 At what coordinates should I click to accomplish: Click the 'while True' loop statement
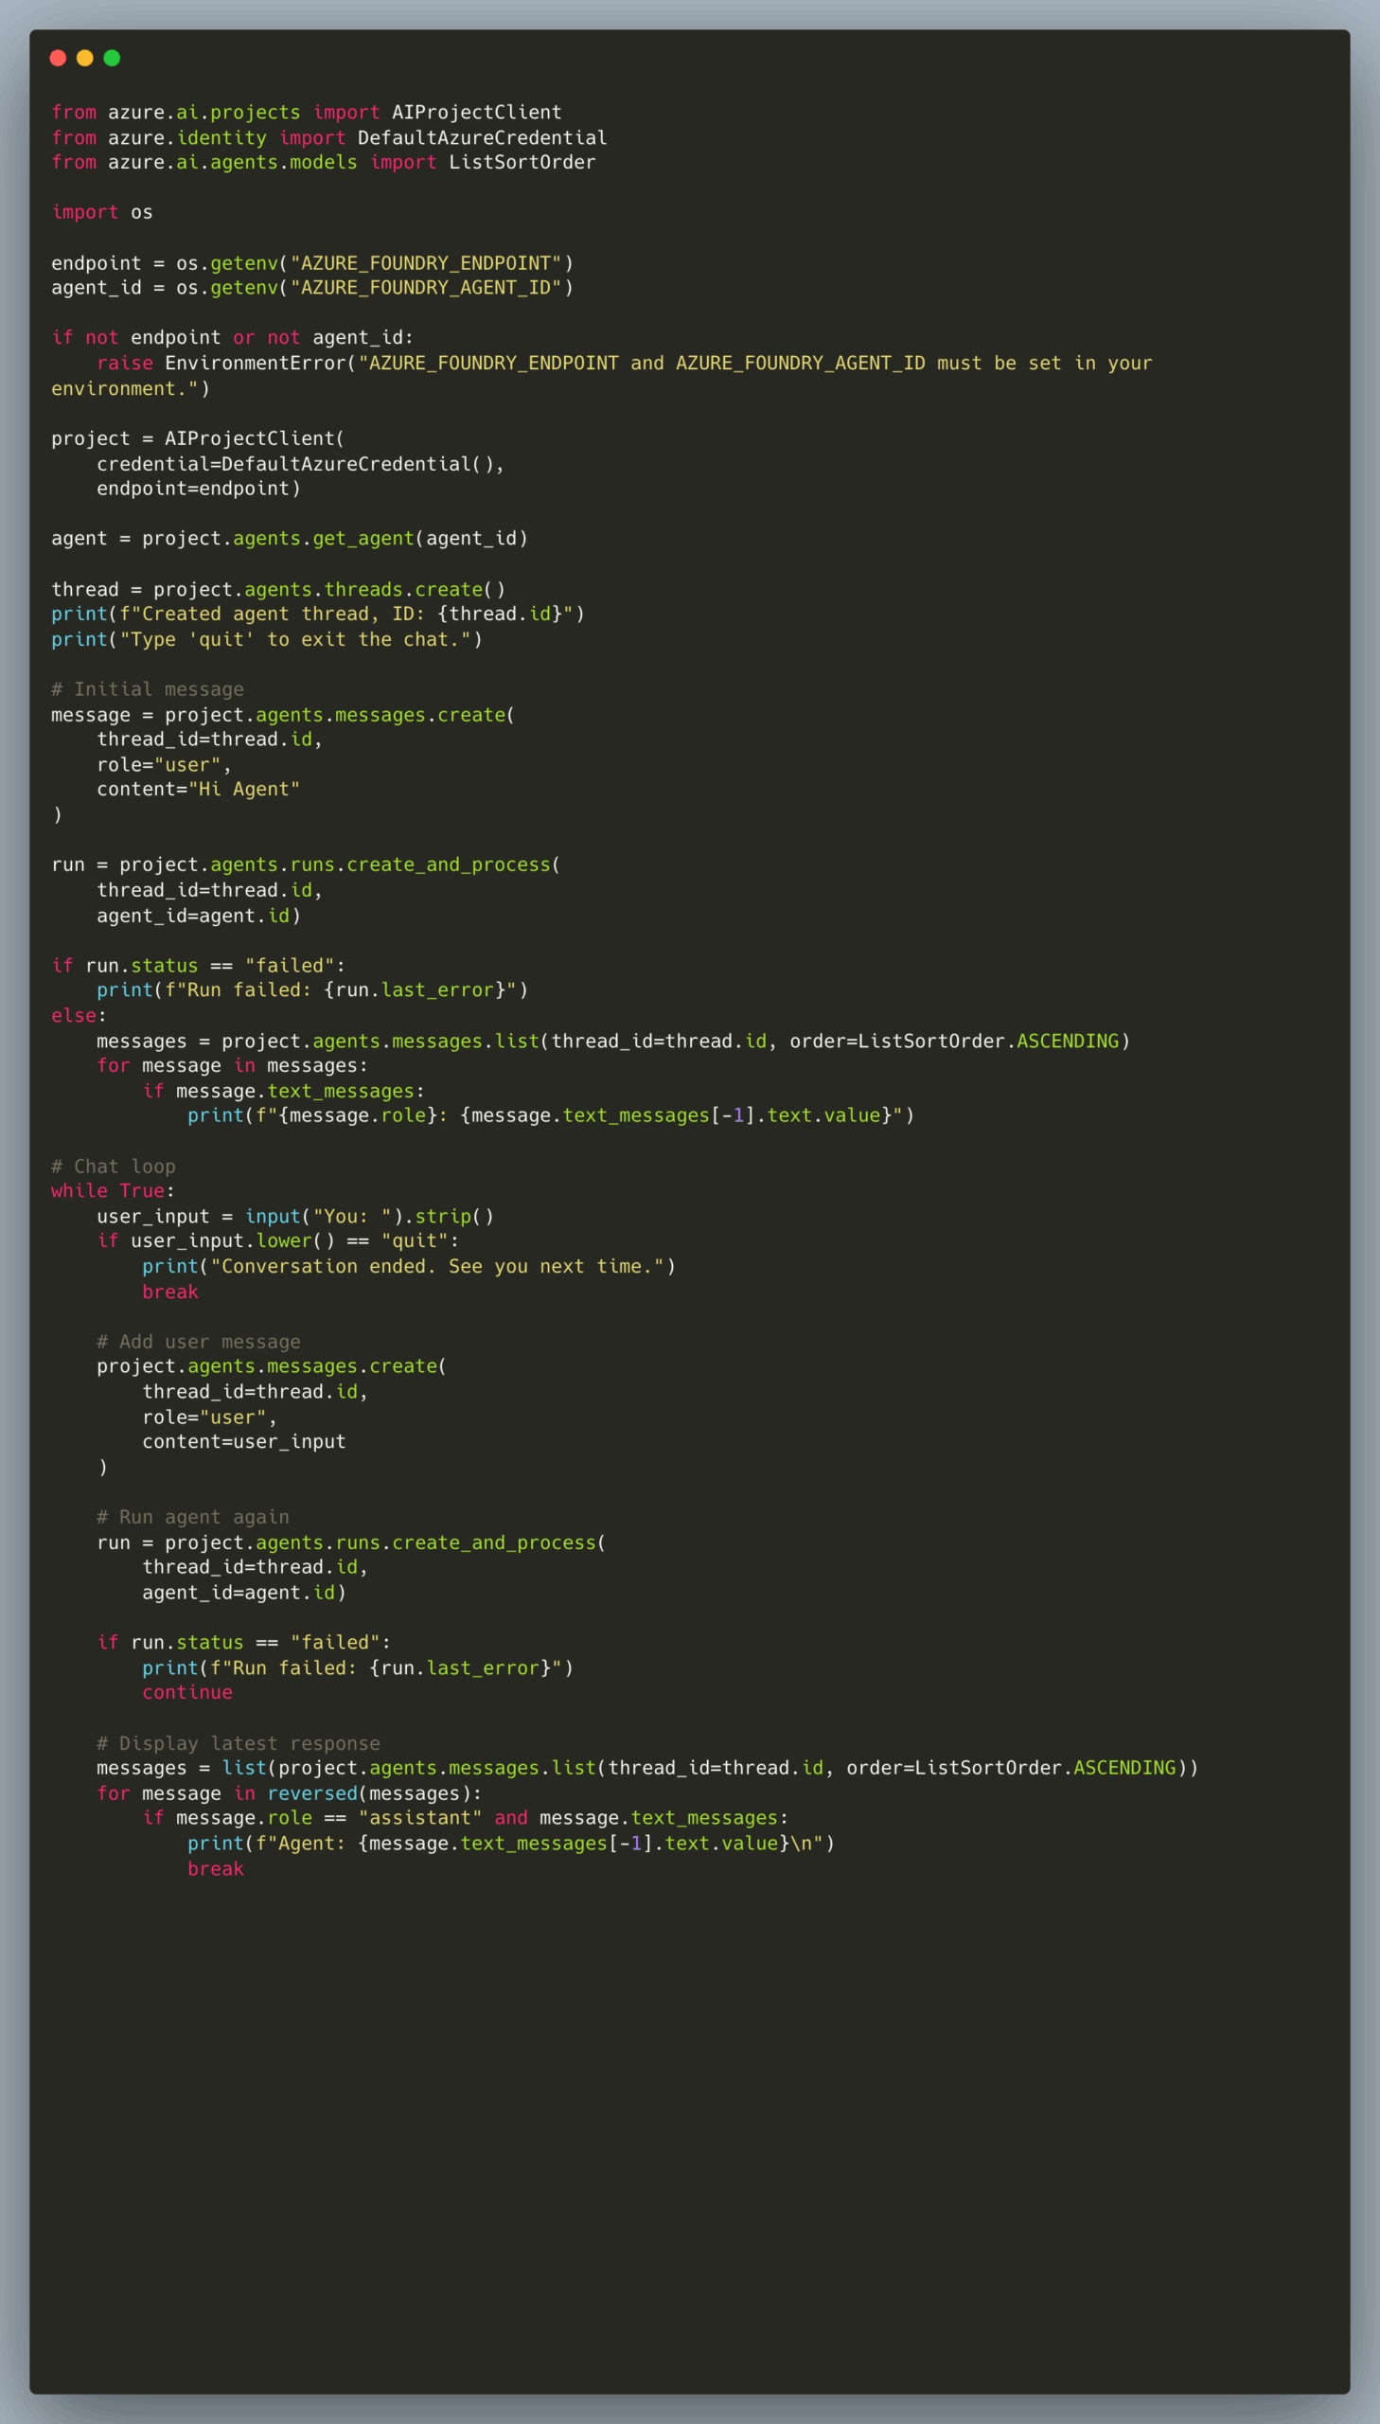(107, 1190)
